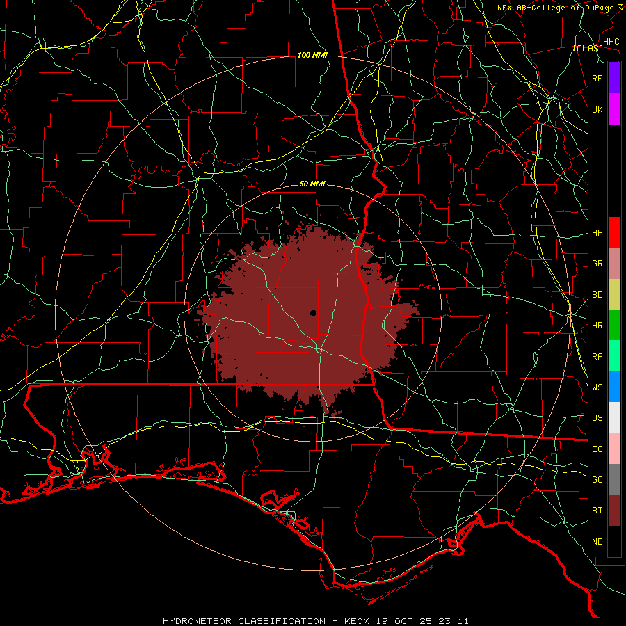Click the WS legend label
Viewport: 626px width, 626px height.
pyautogui.click(x=597, y=387)
